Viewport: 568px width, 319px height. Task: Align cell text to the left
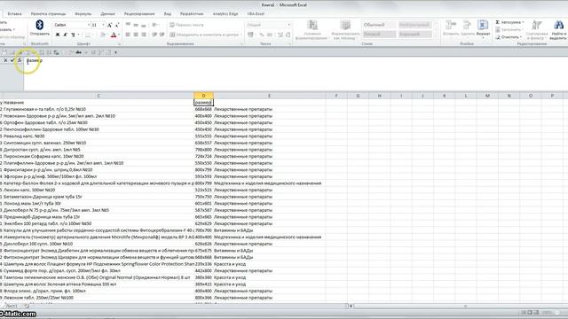128,35
